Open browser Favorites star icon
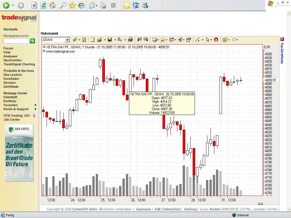The height and width of the screenshot is (218, 291). pyautogui.click(x=72, y=5)
